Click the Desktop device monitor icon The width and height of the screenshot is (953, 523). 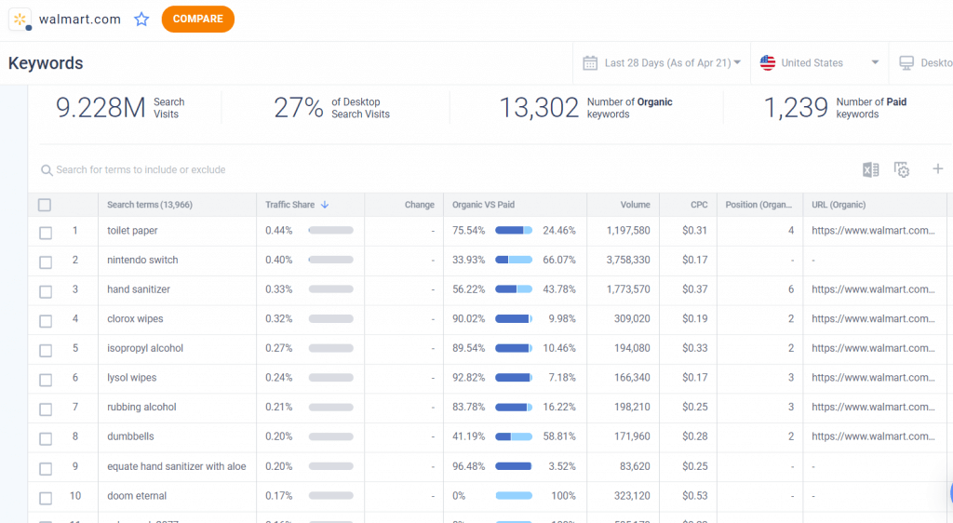tap(906, 62)
